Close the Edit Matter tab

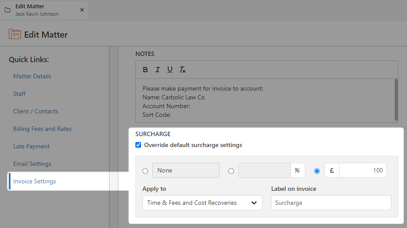pyautogui.click(x=82, y=10)
